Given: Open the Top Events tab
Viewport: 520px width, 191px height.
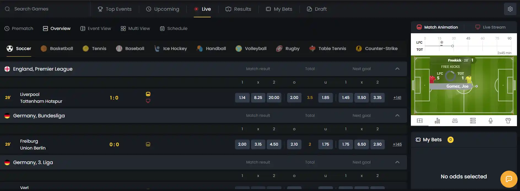Looking at the screenshot, I should point(115,9).
